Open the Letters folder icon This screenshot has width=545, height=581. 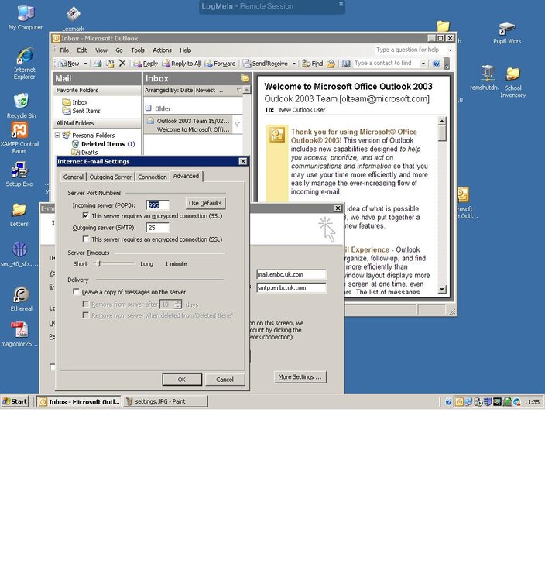(19, 215)
